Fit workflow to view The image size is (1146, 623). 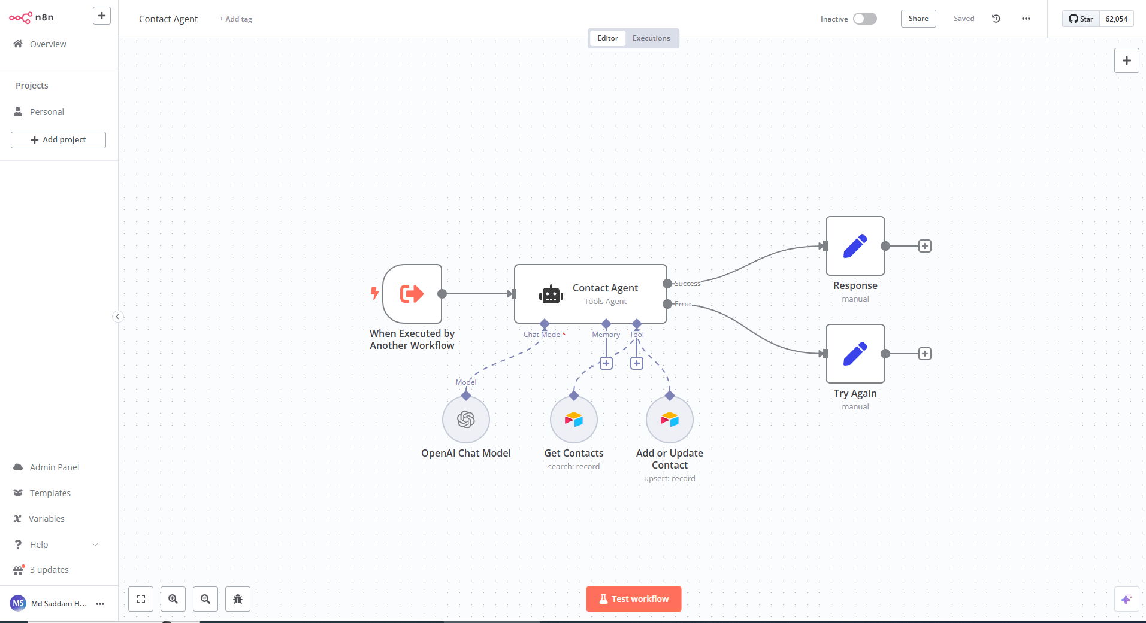click(x=141, y=599)
